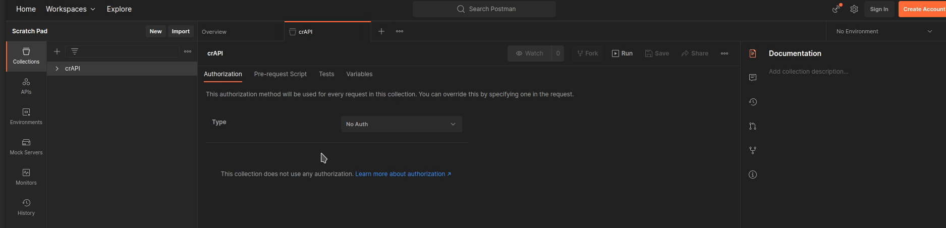
Task: Show the comments panel icon
Action: coord(753,77)
